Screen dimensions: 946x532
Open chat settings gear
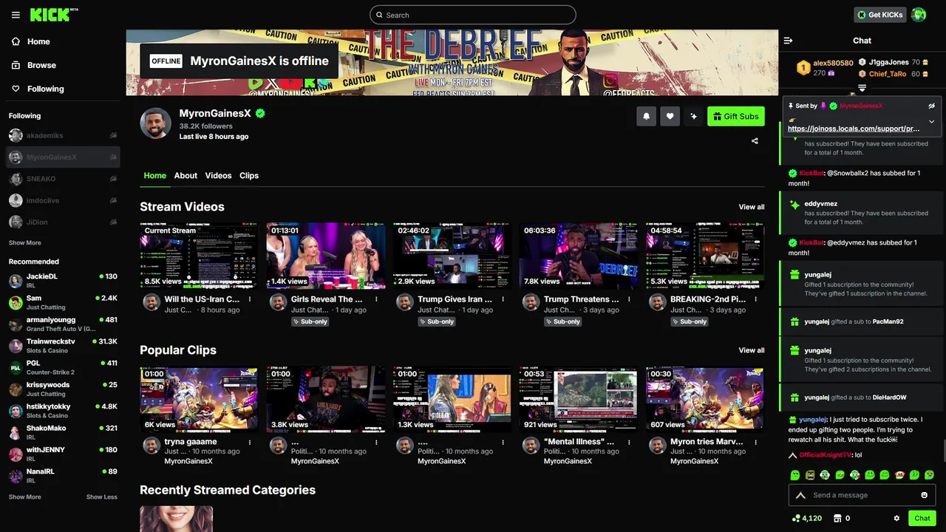click(x=896, y=519)
